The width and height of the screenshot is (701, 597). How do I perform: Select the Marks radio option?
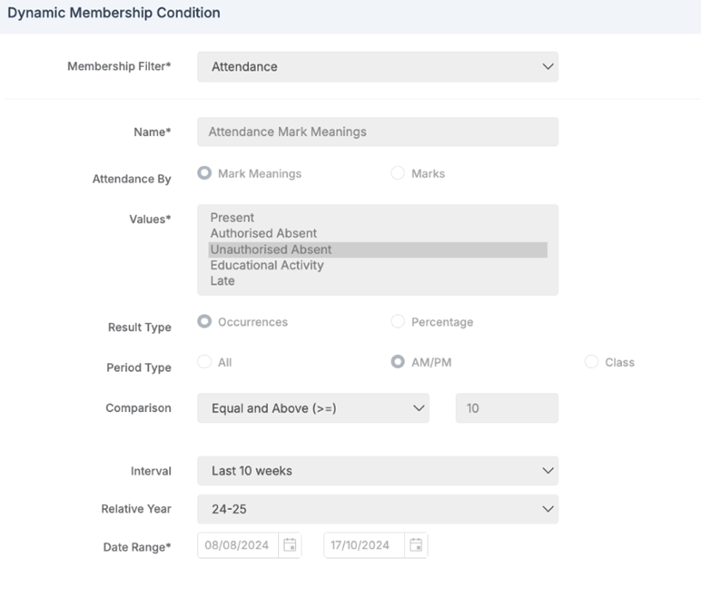(398, 173)
